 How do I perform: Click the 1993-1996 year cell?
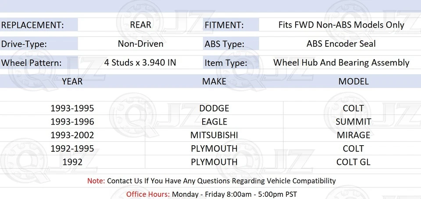pyautogui.click(x=72, y=122)
